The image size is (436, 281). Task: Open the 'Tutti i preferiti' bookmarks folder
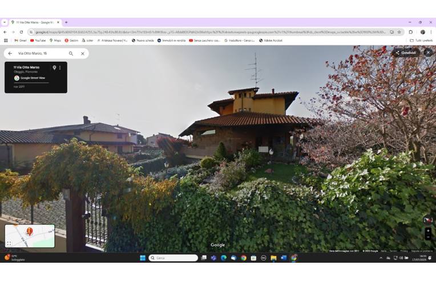click(x=421, y=41)
